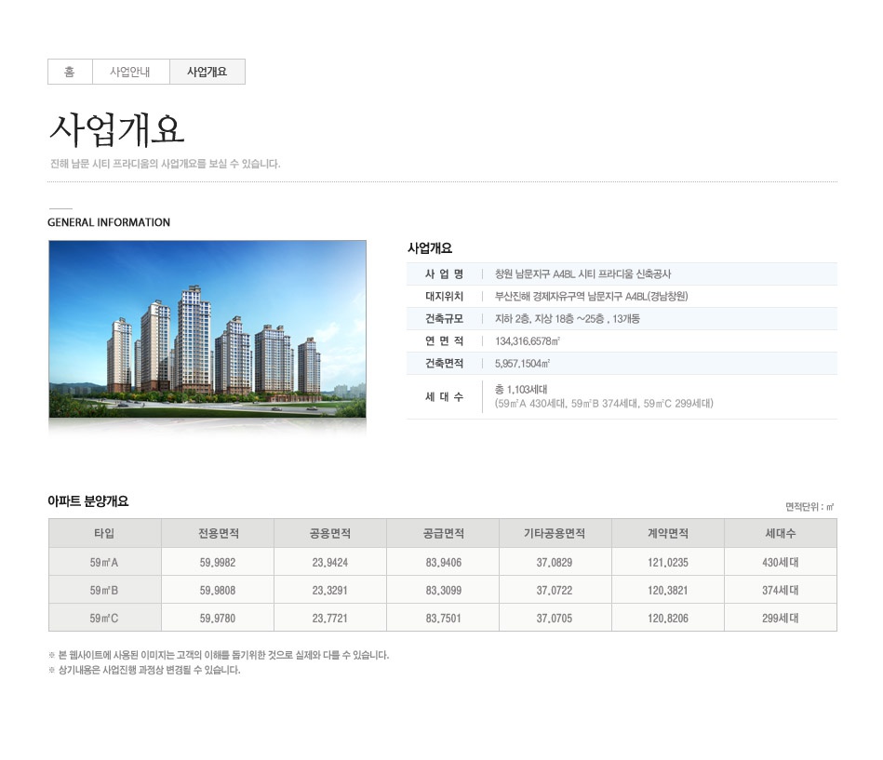Go to 홈 breadcrumb tab
Viewport: 883px width, 760px height.
[x=70, y=72]
